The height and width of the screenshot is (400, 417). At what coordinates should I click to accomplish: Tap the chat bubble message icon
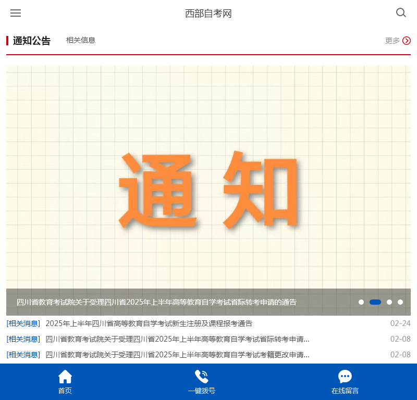[x=345, y=377]
